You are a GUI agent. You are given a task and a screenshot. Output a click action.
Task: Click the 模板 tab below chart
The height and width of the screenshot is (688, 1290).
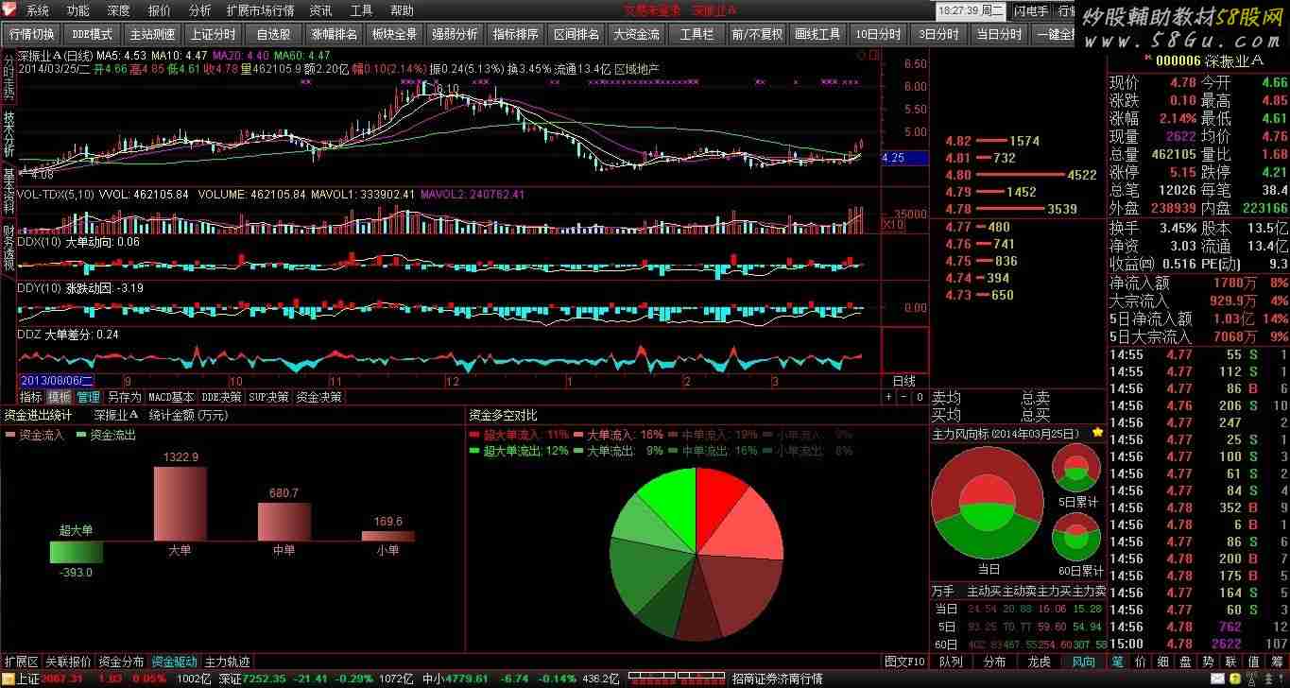tap(60, 397)
